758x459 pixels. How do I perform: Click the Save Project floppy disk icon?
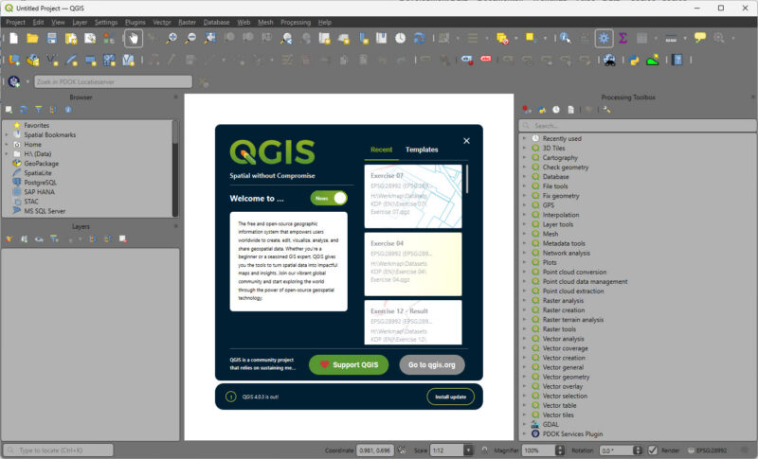(x=52, y=39)
